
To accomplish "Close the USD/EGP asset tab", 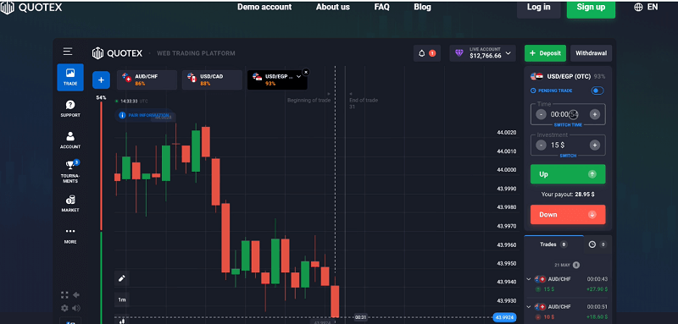I will (x=306, y=72).
